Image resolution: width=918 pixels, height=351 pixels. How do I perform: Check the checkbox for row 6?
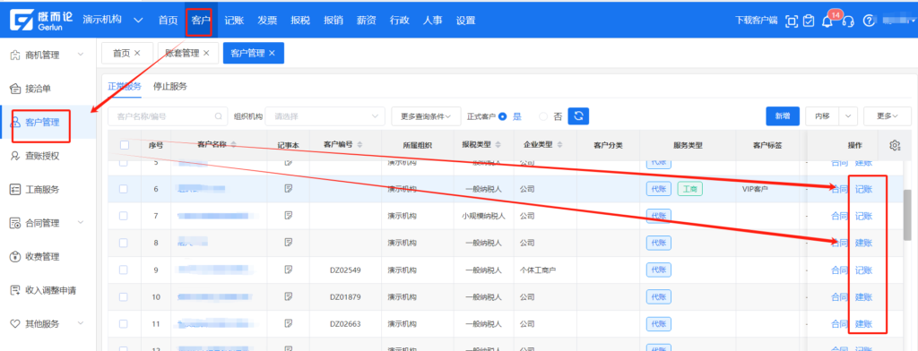click(x=124, y=188)
